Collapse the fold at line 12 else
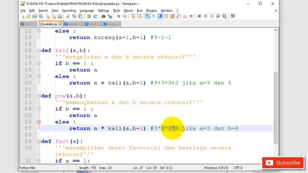The image size is (308, 173). [39, 31]
